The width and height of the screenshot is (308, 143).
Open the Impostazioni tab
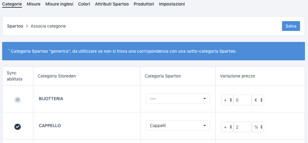click(x=172, y=4)
